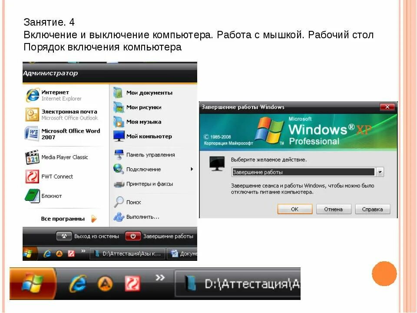Click Завершение работы label in Start menu

[168, 236]
